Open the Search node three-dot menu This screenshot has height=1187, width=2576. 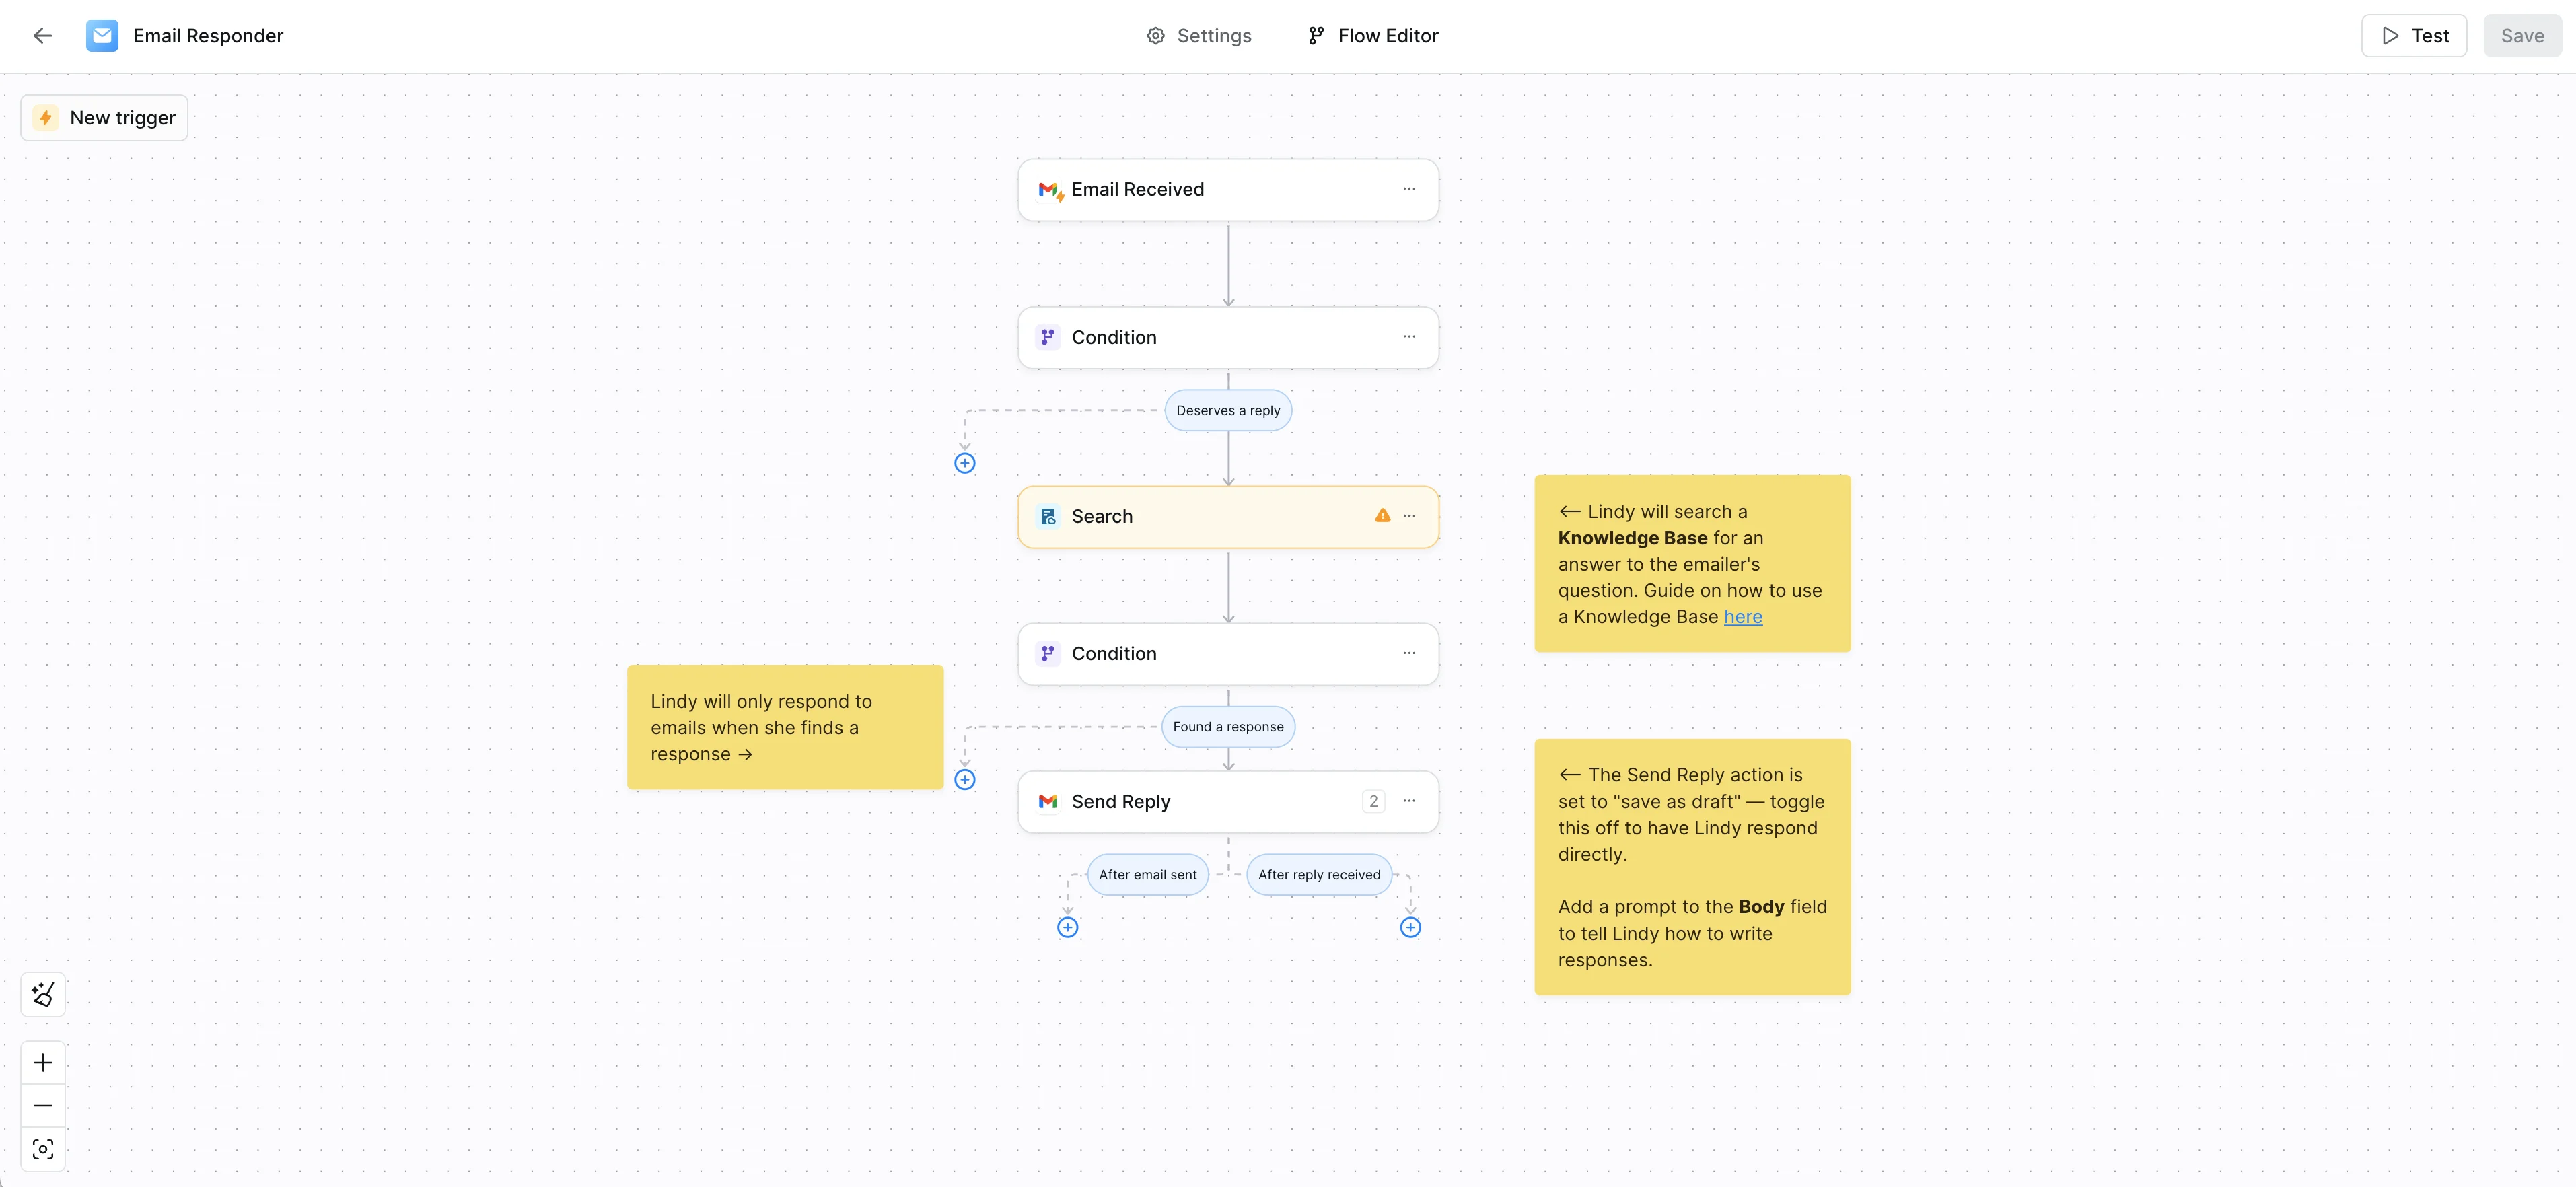[1409, 516]
